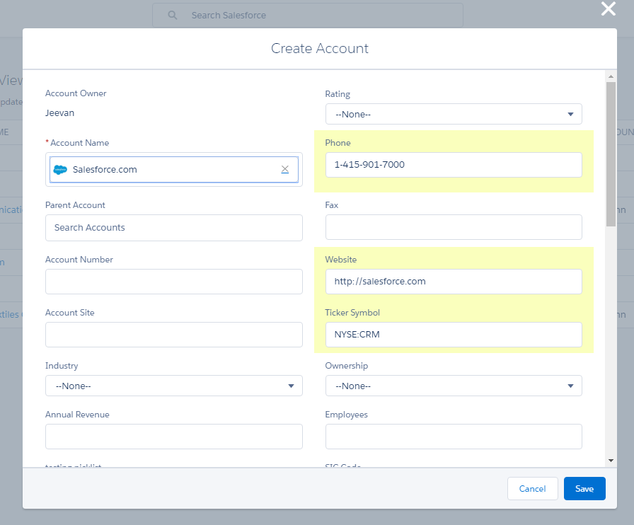
Task: Click the Account Owner name Jeevan
Action: [x=60, y=112]
